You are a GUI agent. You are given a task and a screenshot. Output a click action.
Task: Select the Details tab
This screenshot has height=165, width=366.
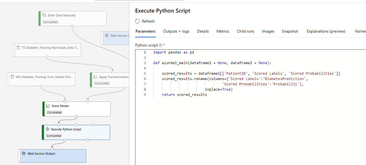click(x=203, y=31)
